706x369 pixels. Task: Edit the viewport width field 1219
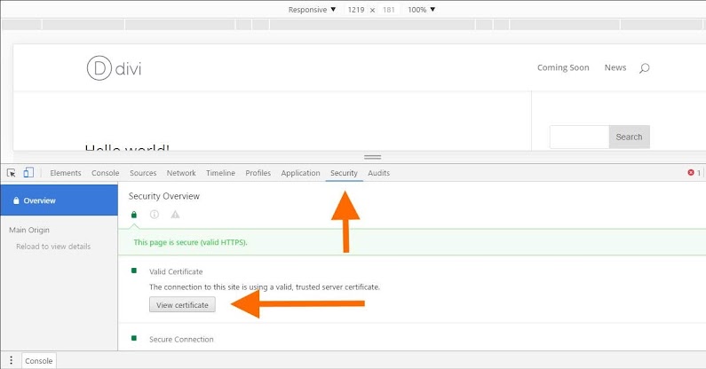tap(356, 10)
